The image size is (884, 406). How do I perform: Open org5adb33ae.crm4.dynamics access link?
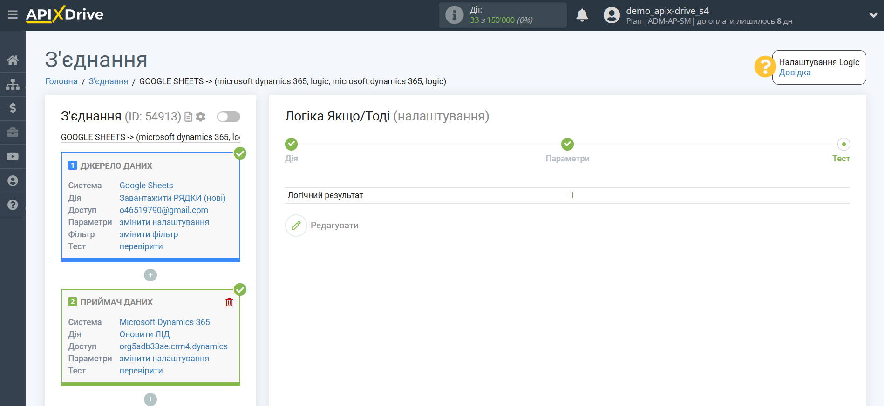(x=174, y=346)
